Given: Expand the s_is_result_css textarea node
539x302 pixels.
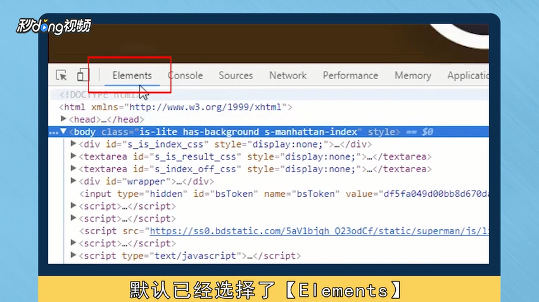Looking at the screenshot, I should coord(73,156).
